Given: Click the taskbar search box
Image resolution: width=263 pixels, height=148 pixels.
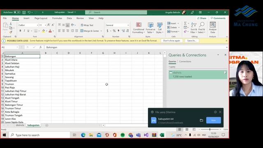Looking at the screenshot, I should pos(39,135).
